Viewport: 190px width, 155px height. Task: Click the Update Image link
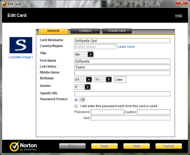pos(21,57)
